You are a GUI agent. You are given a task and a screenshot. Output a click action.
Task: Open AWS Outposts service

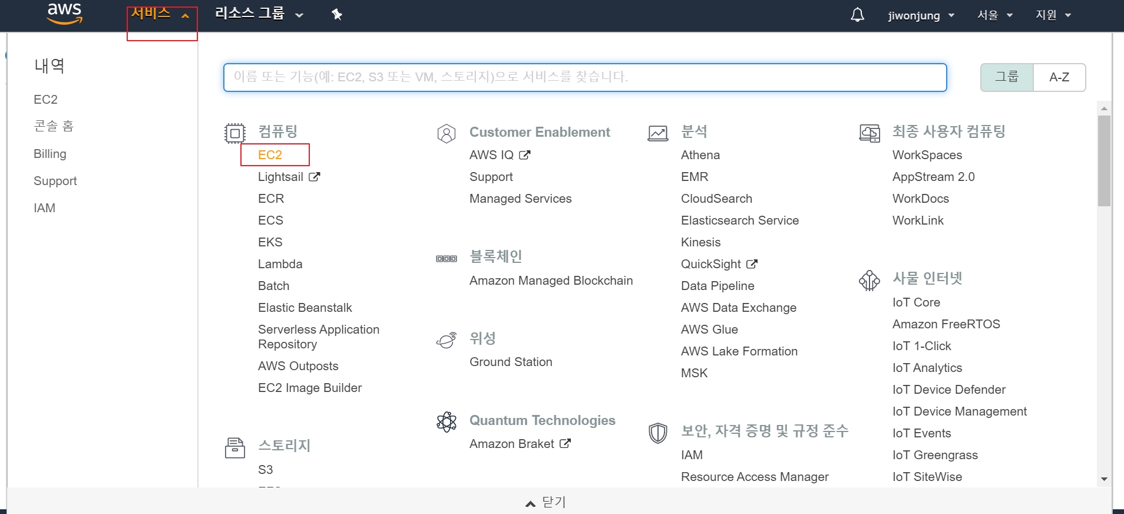[298, 366]
